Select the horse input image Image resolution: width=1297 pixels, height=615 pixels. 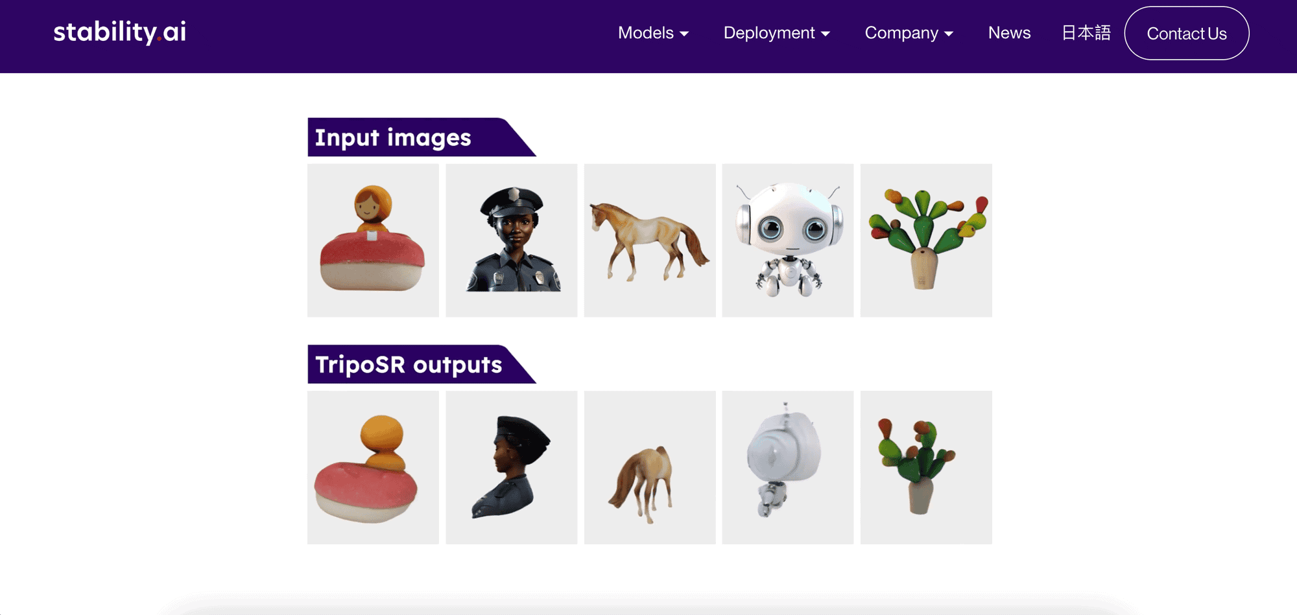point(650,240)
